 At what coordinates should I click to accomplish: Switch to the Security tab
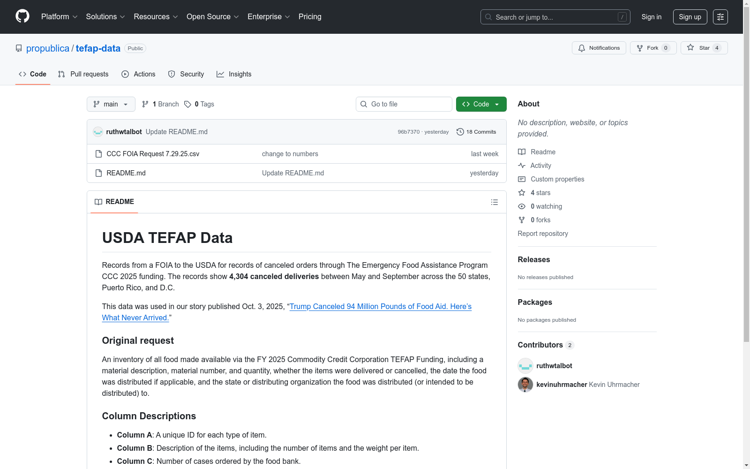186,74
